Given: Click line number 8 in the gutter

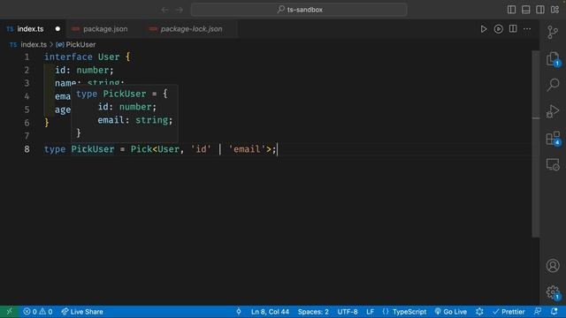Looking at the screenshot, I should click(x=27, y=149).
